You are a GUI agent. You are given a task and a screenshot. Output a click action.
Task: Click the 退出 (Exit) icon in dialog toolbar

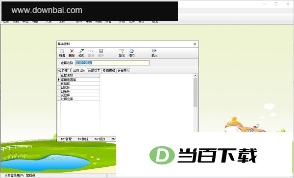[154, 53]
